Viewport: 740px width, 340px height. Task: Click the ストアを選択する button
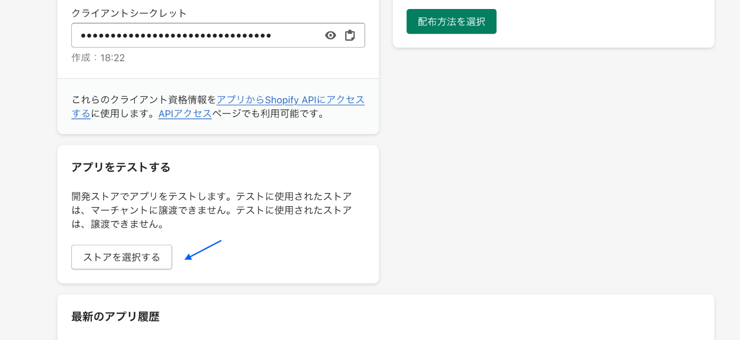pyautogui.click(x=122, y=257)
